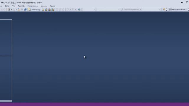The width and height of the screenshot is (189, 106).
Task: Open the Herramientas menu
Action: tap(33, 6)
